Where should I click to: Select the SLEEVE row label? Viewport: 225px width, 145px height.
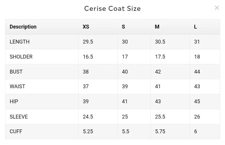click(19, 117)
